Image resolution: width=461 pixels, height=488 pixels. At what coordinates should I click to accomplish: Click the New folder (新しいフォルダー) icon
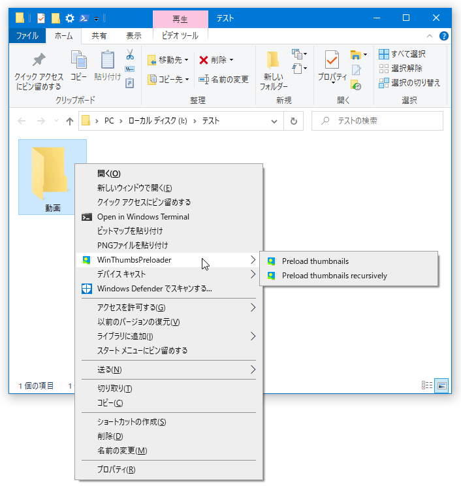coord(273,60)
